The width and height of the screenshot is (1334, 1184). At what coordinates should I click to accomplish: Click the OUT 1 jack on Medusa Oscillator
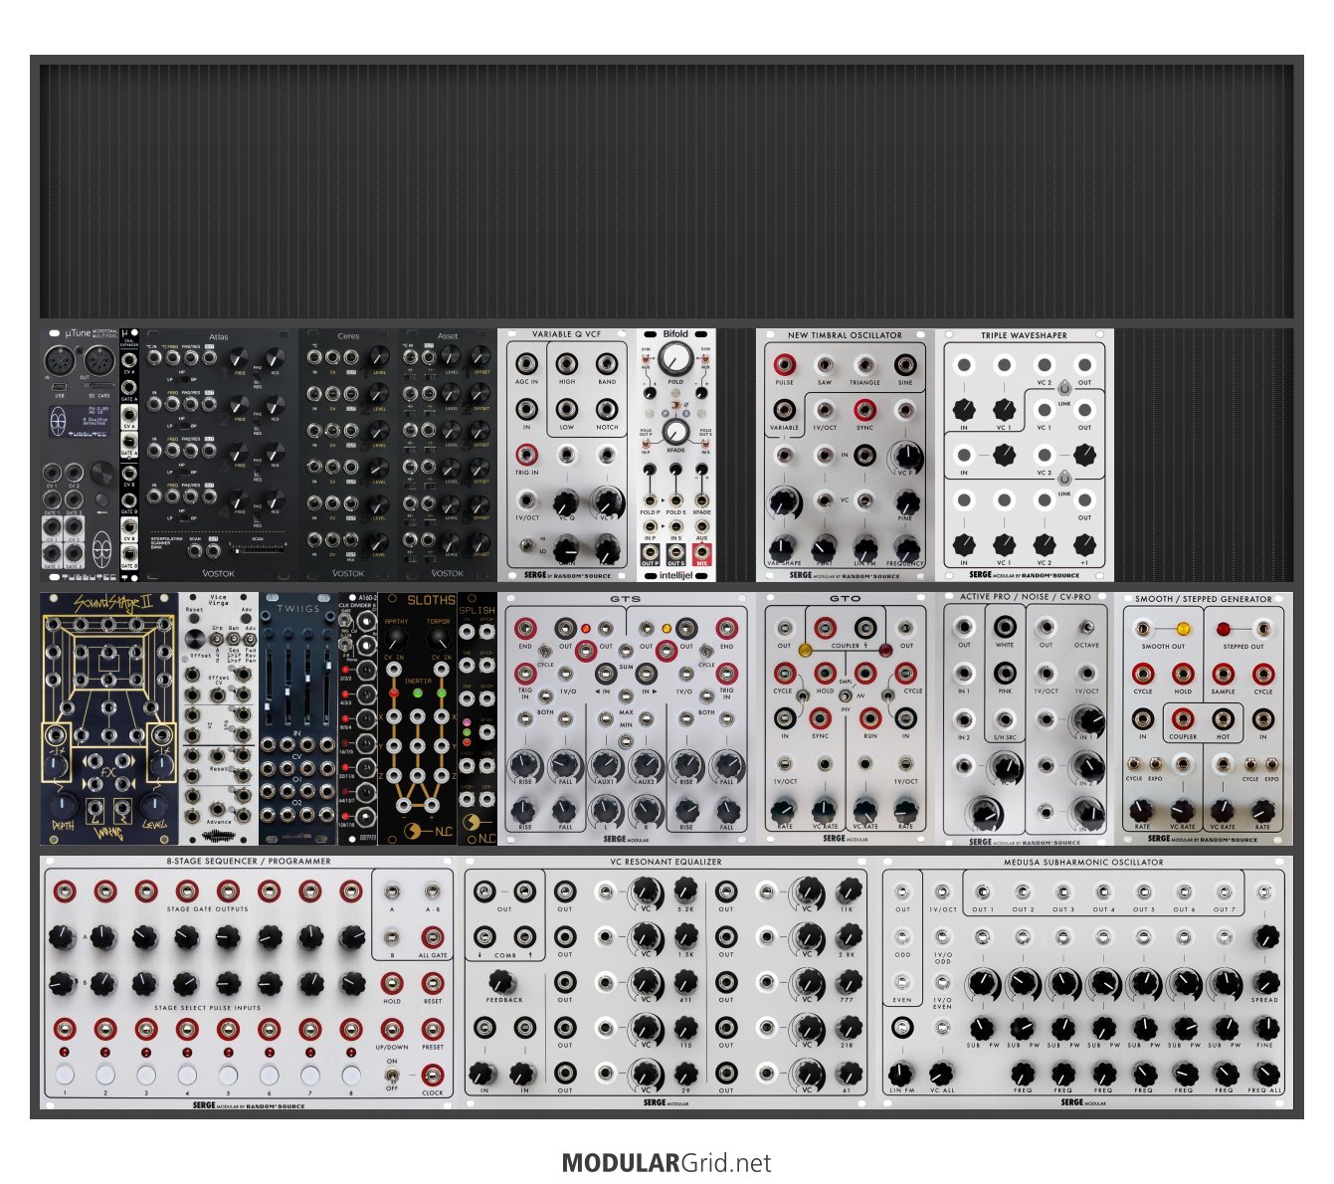click(x=982, y=892)
